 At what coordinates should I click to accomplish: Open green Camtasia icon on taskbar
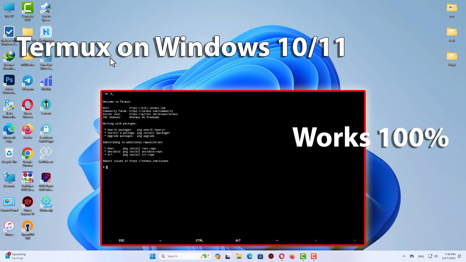(x=303, y=256)
